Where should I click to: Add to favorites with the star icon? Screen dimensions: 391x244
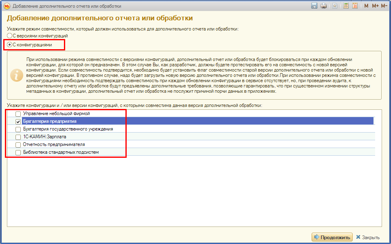(x=335, y=6)
